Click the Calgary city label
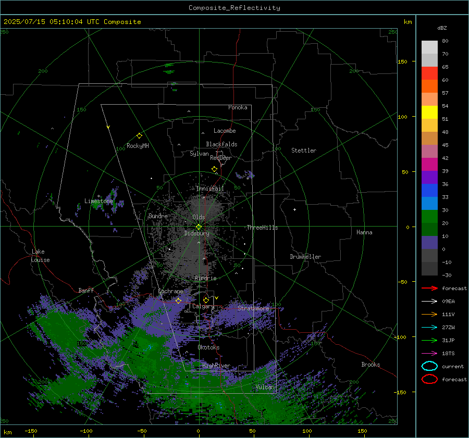469x438 pixels. tap(203, 306)
